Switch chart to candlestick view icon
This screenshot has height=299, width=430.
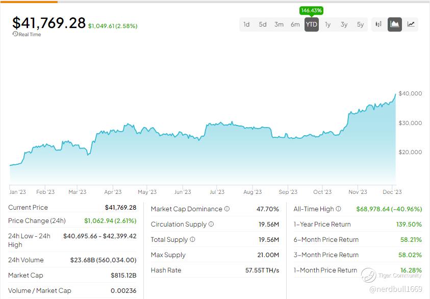pyautogui.click(x=378, y=24)
